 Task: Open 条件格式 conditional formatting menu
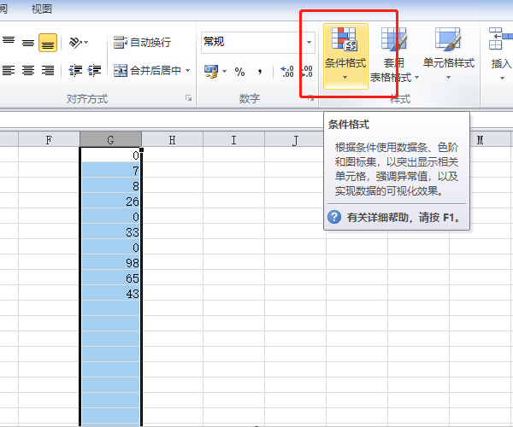pos(345,56)
